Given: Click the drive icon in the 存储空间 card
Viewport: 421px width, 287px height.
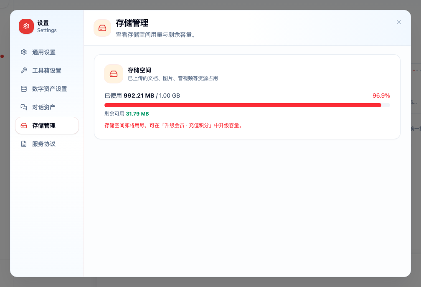Looking at the screenshot, I should 114,74.
